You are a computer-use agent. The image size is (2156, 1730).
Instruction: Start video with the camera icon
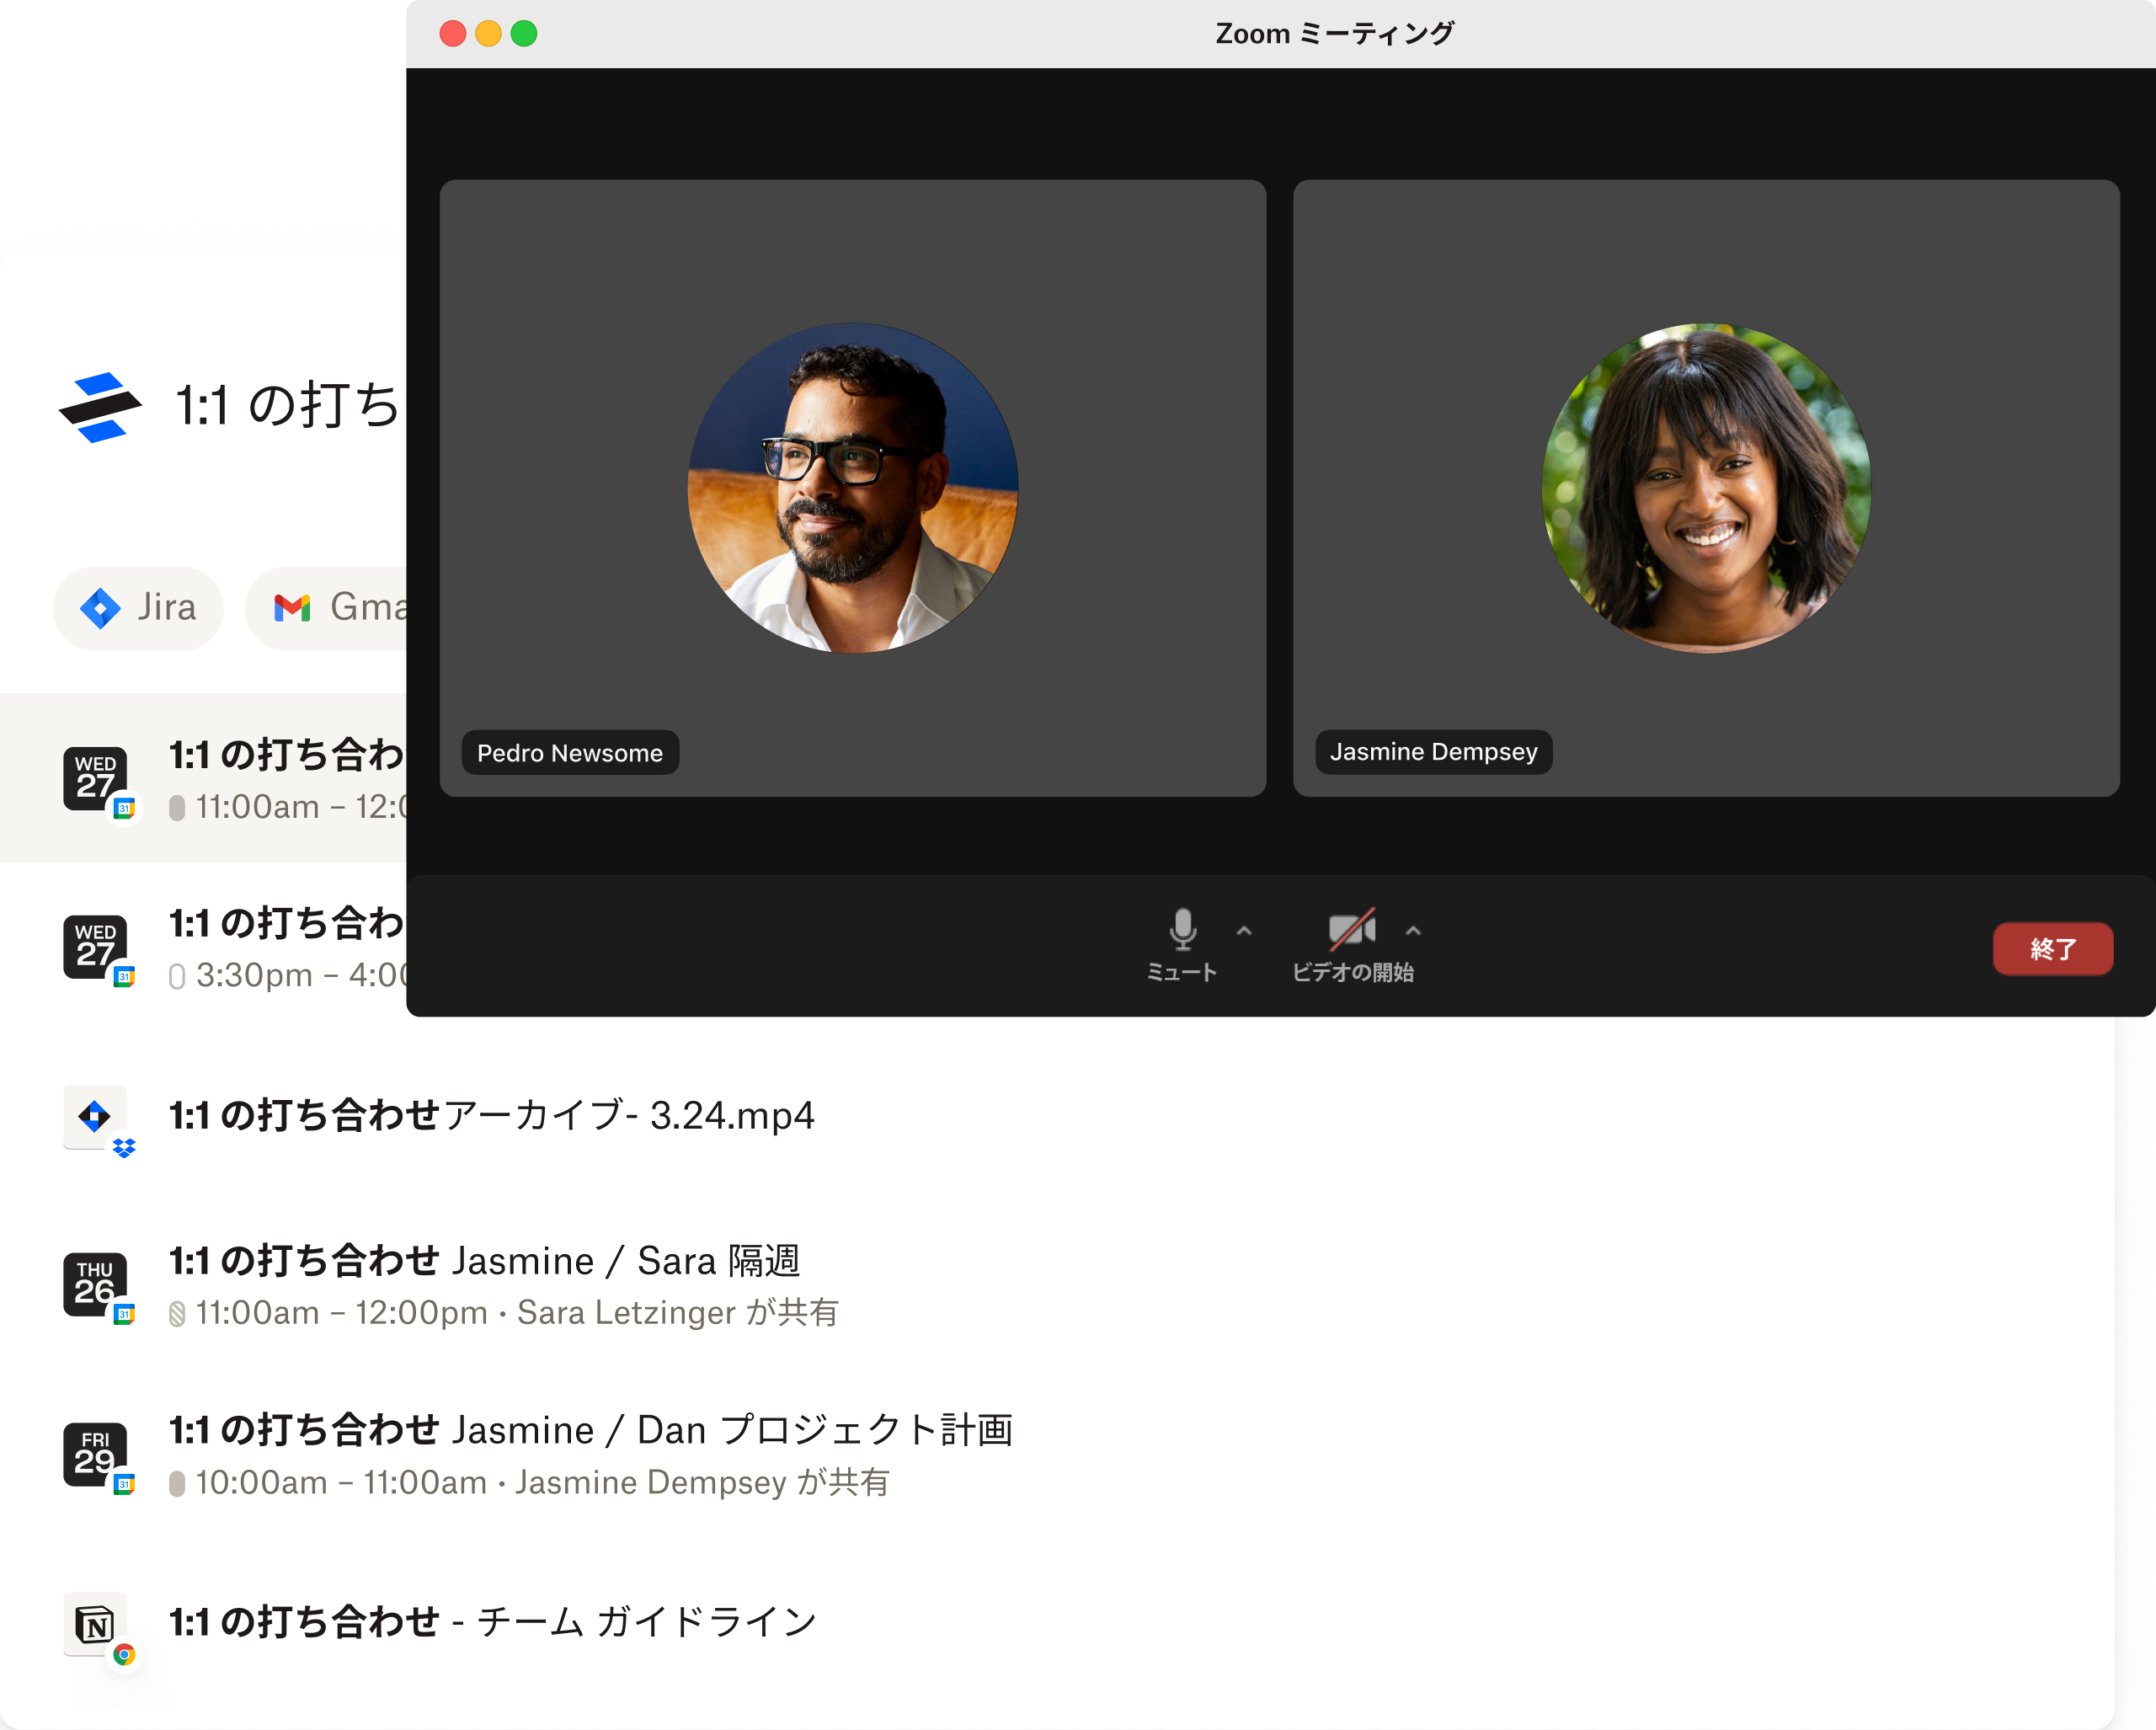tap(1352, 945)
